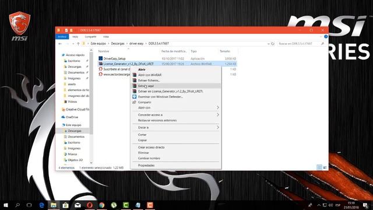
Task: Switch to large icons view in status bar
Action: 325,167
